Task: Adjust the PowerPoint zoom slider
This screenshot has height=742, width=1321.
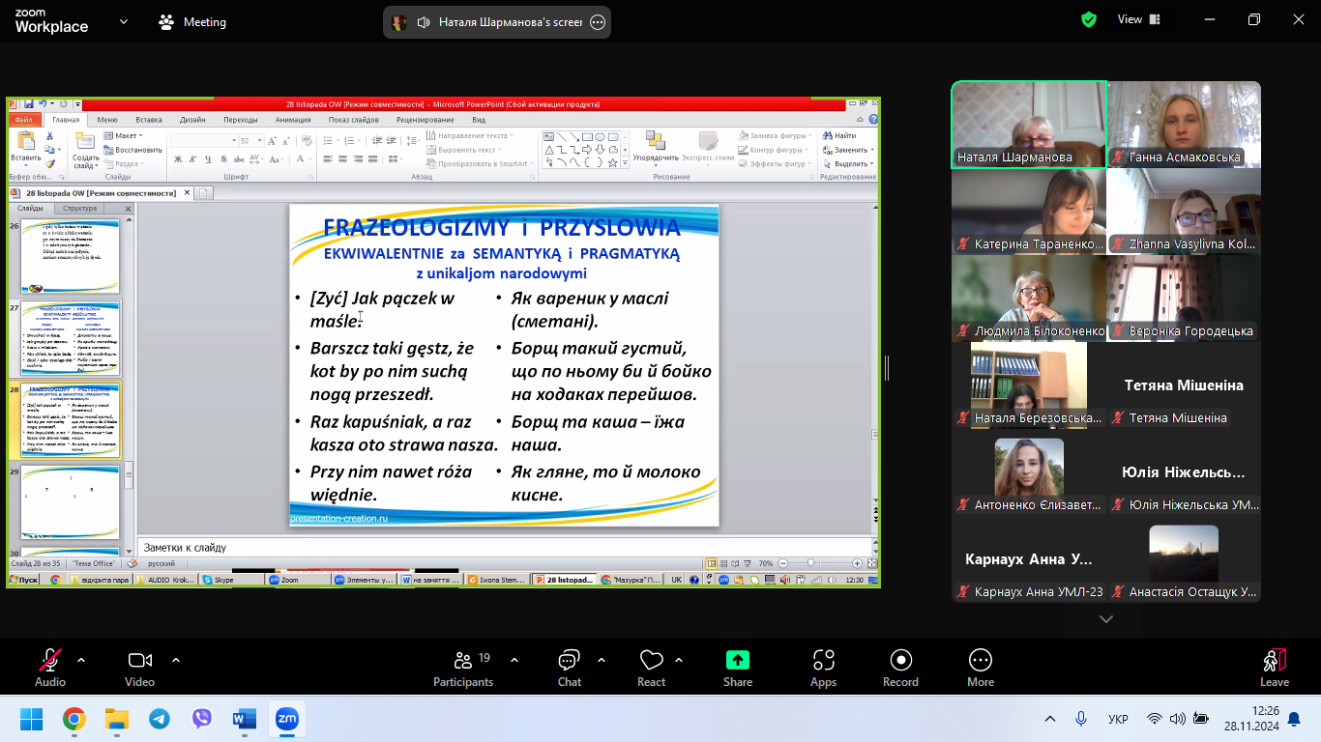Action: pos(809,562)
